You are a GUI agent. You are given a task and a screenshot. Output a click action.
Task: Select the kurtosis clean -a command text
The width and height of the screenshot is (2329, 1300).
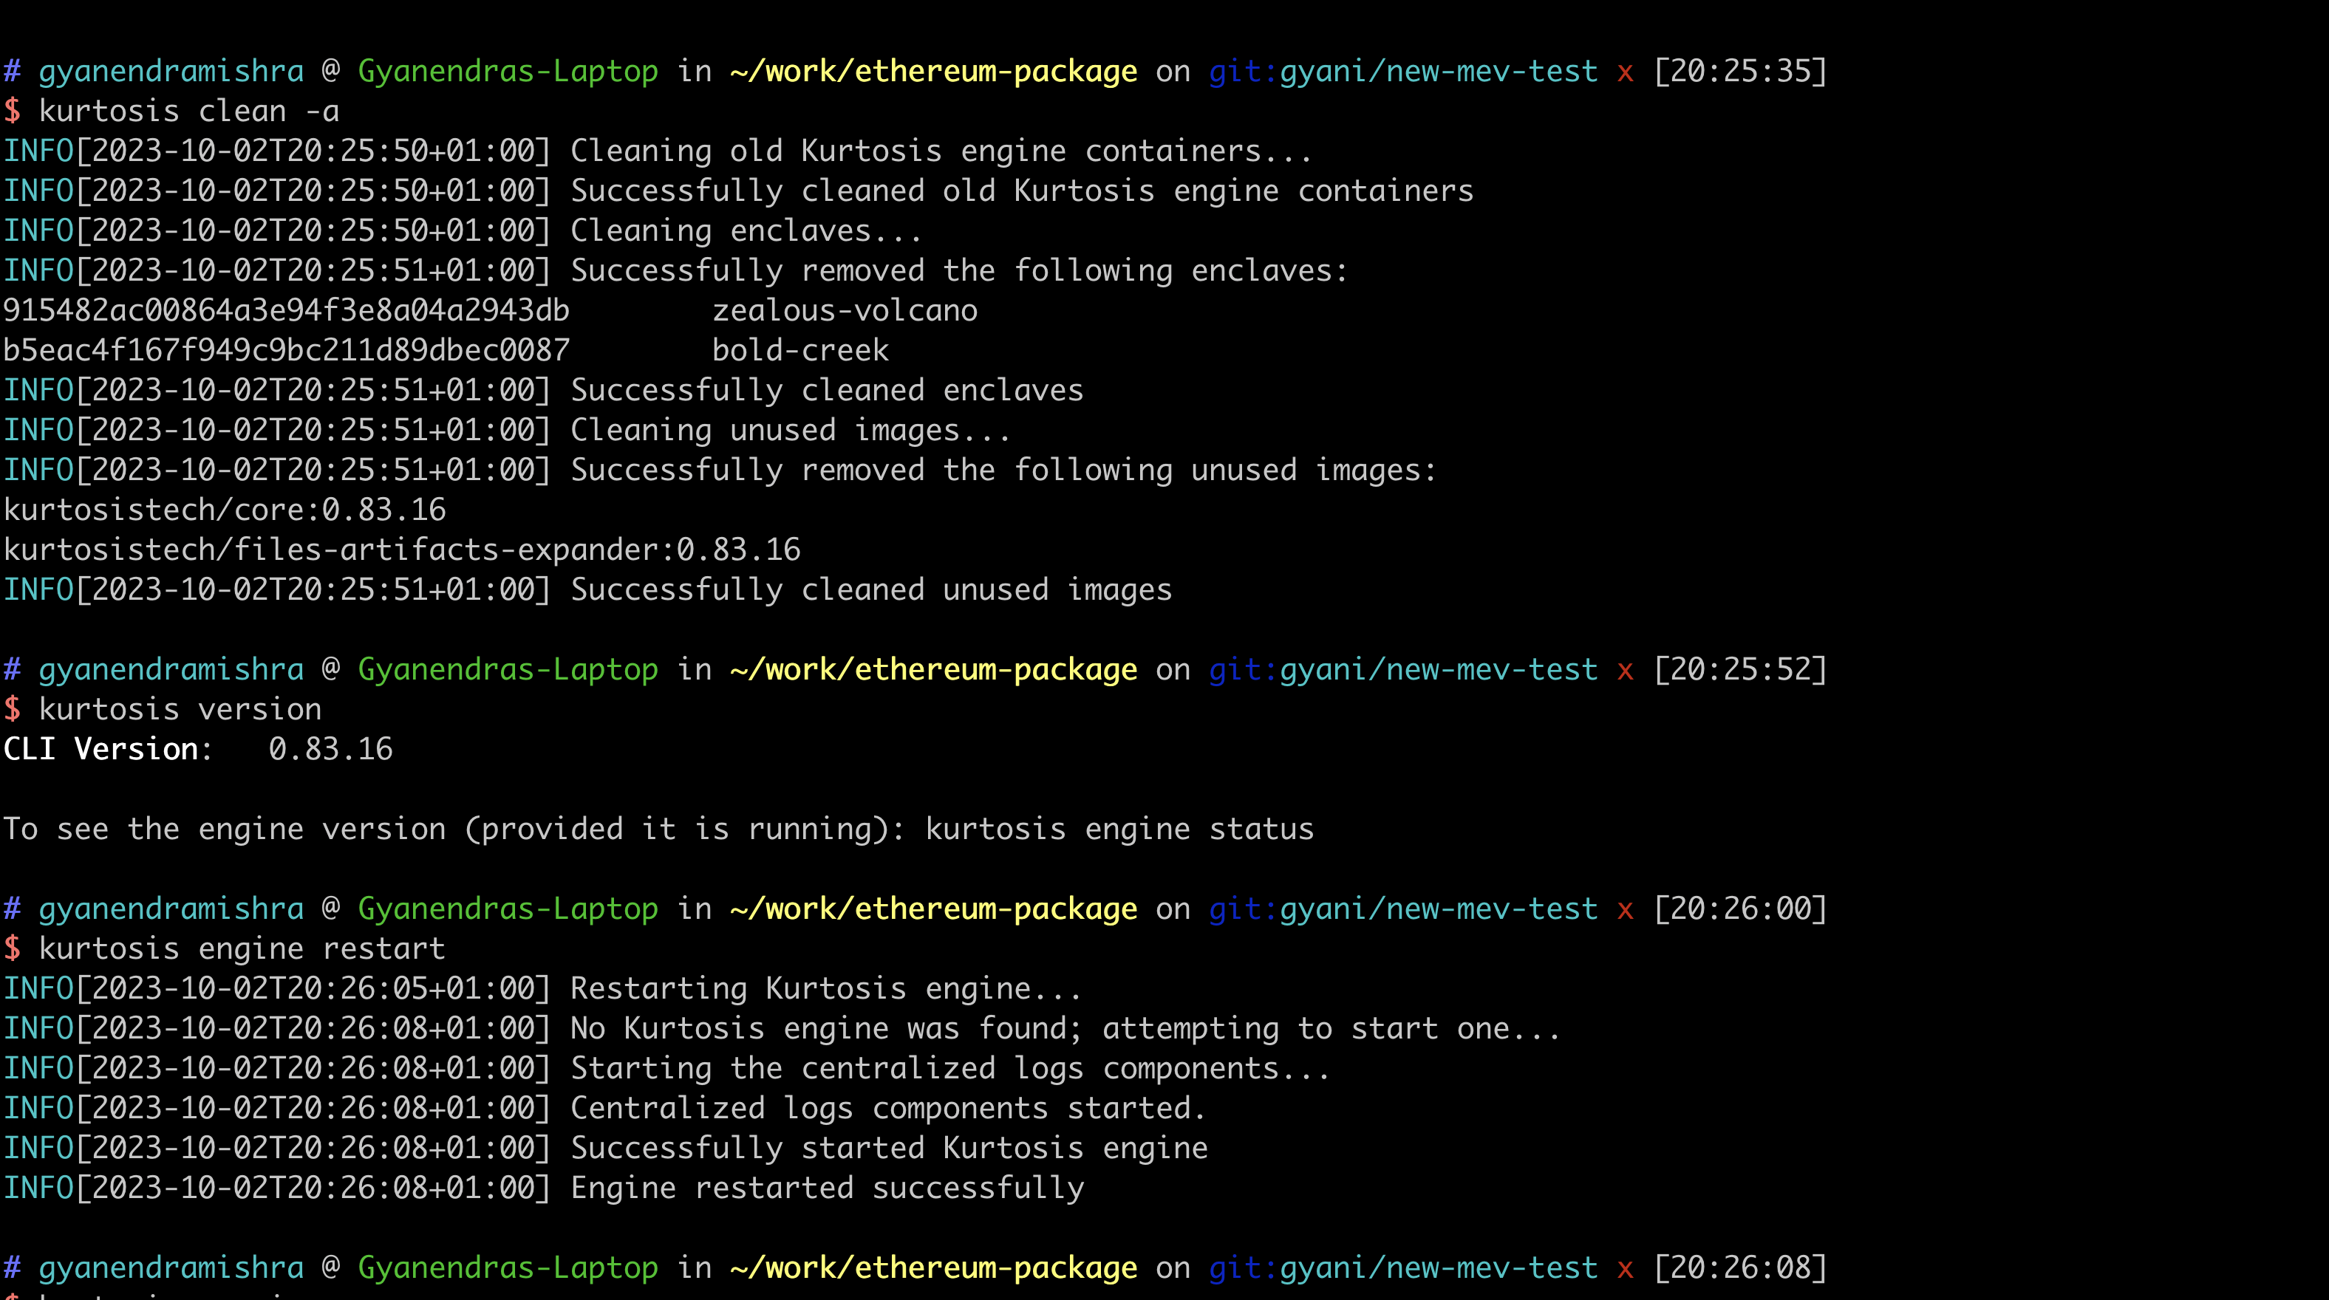[x=190, y=110]
